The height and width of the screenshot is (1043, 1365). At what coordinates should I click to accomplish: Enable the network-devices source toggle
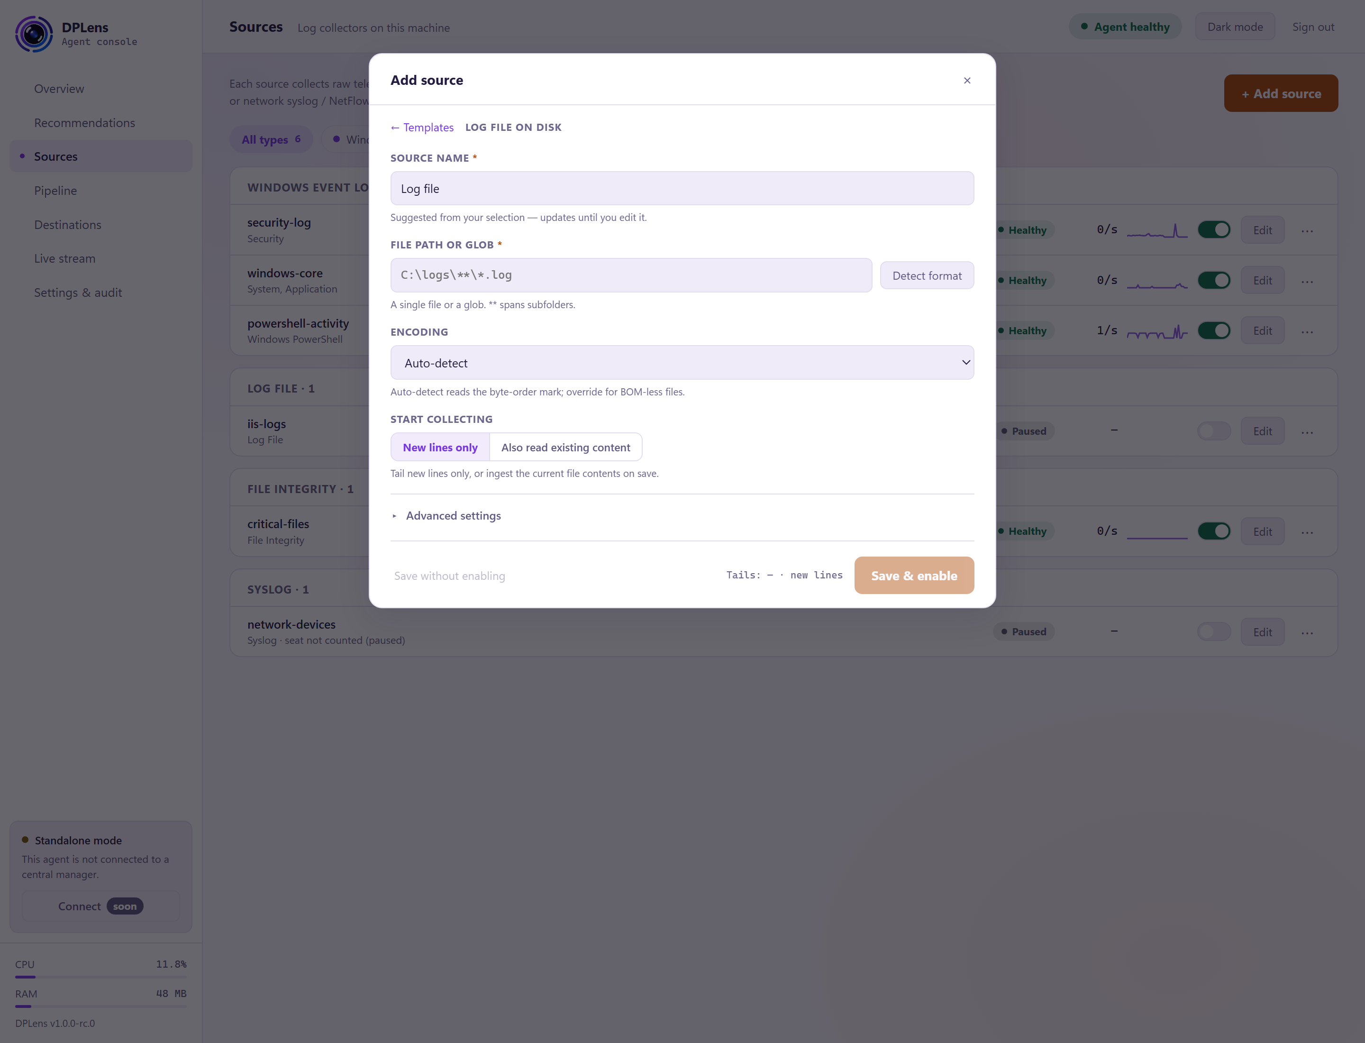click(1214, 631)
